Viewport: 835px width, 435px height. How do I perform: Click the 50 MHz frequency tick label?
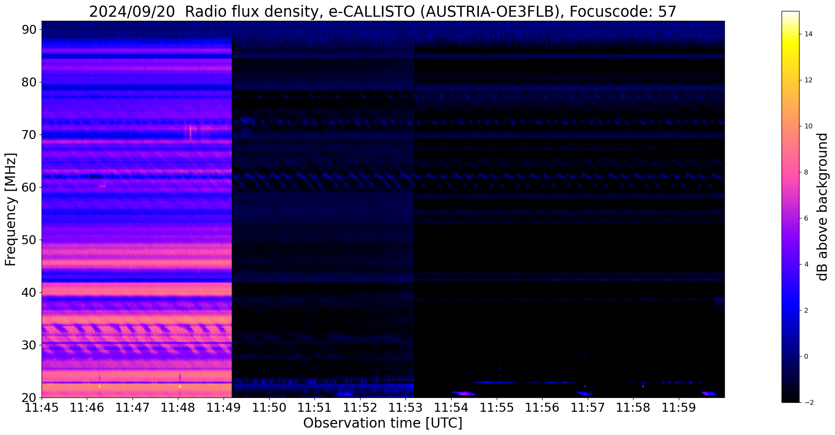point(29,240)
